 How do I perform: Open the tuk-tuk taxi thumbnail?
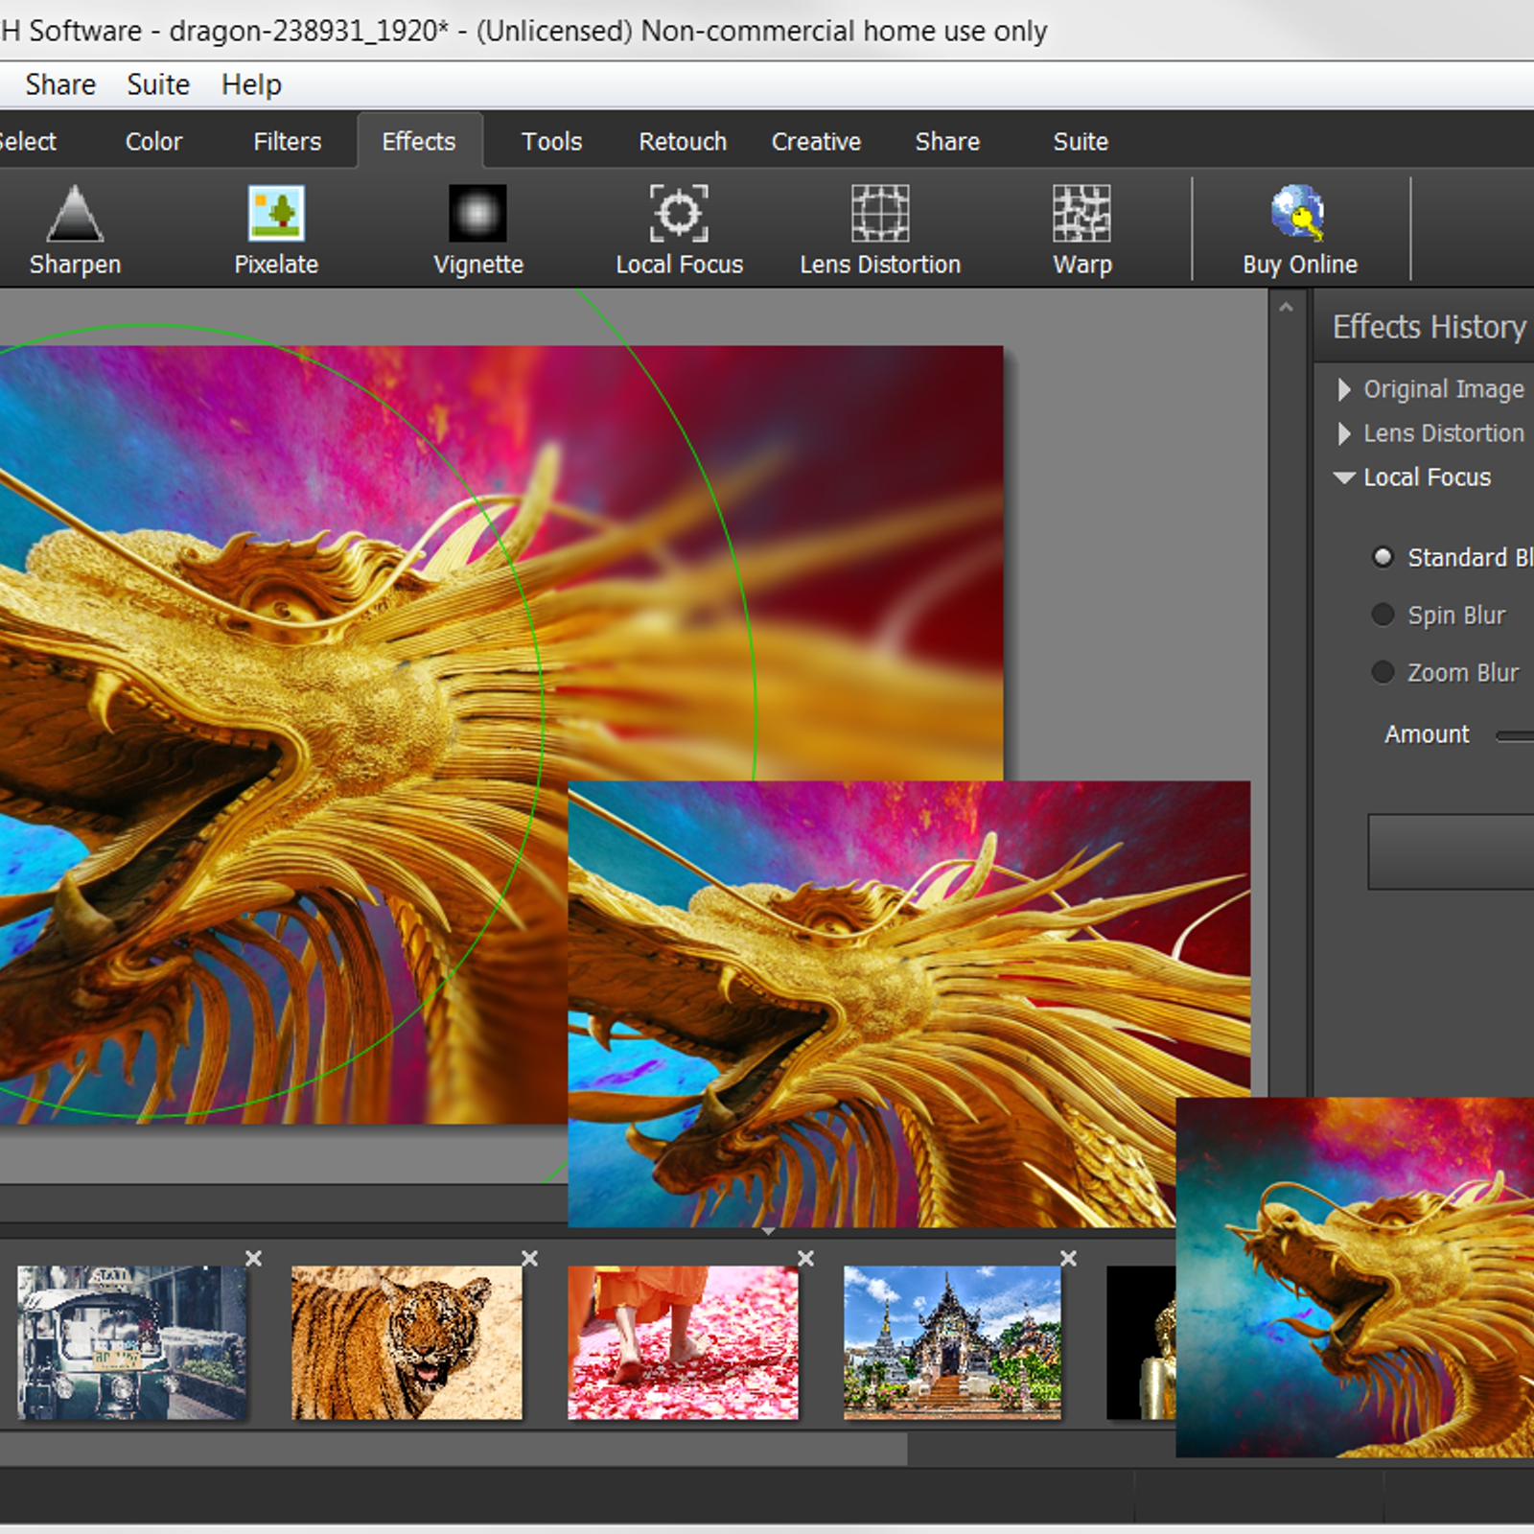pyautogui.click(x=131, y=1342)
